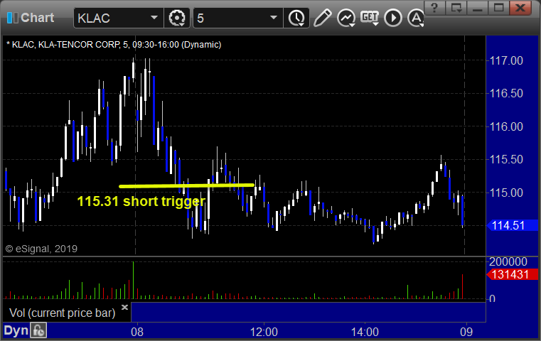Select the pencil drawing tools icon
The width and height of the screenshot is (541, 341).
(x=322, y=18)
